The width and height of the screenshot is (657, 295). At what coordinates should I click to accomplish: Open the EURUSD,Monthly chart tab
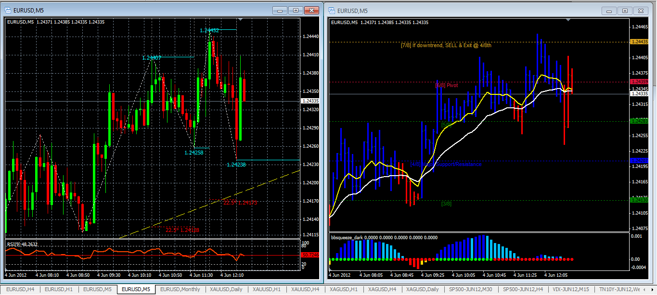click(x=180, y=289)
